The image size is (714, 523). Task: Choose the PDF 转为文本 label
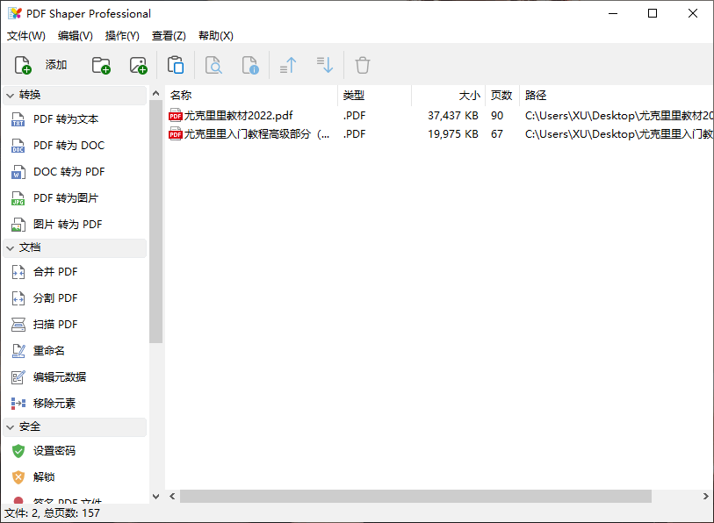click(66, 119)
